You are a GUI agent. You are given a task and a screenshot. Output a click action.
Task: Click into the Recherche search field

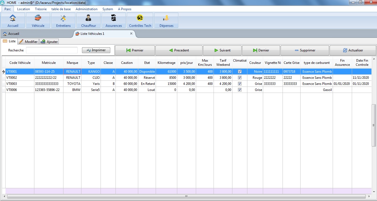pos(52,50)
